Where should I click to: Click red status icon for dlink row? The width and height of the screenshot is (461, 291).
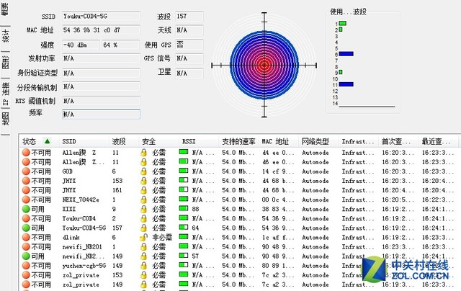pos(26,237)
